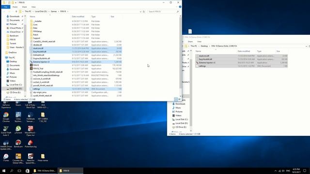This screenshot has height=174, width=310.
Task: Open Counter-Strike Global Offensive shortcut
Action: pos(18,159)
